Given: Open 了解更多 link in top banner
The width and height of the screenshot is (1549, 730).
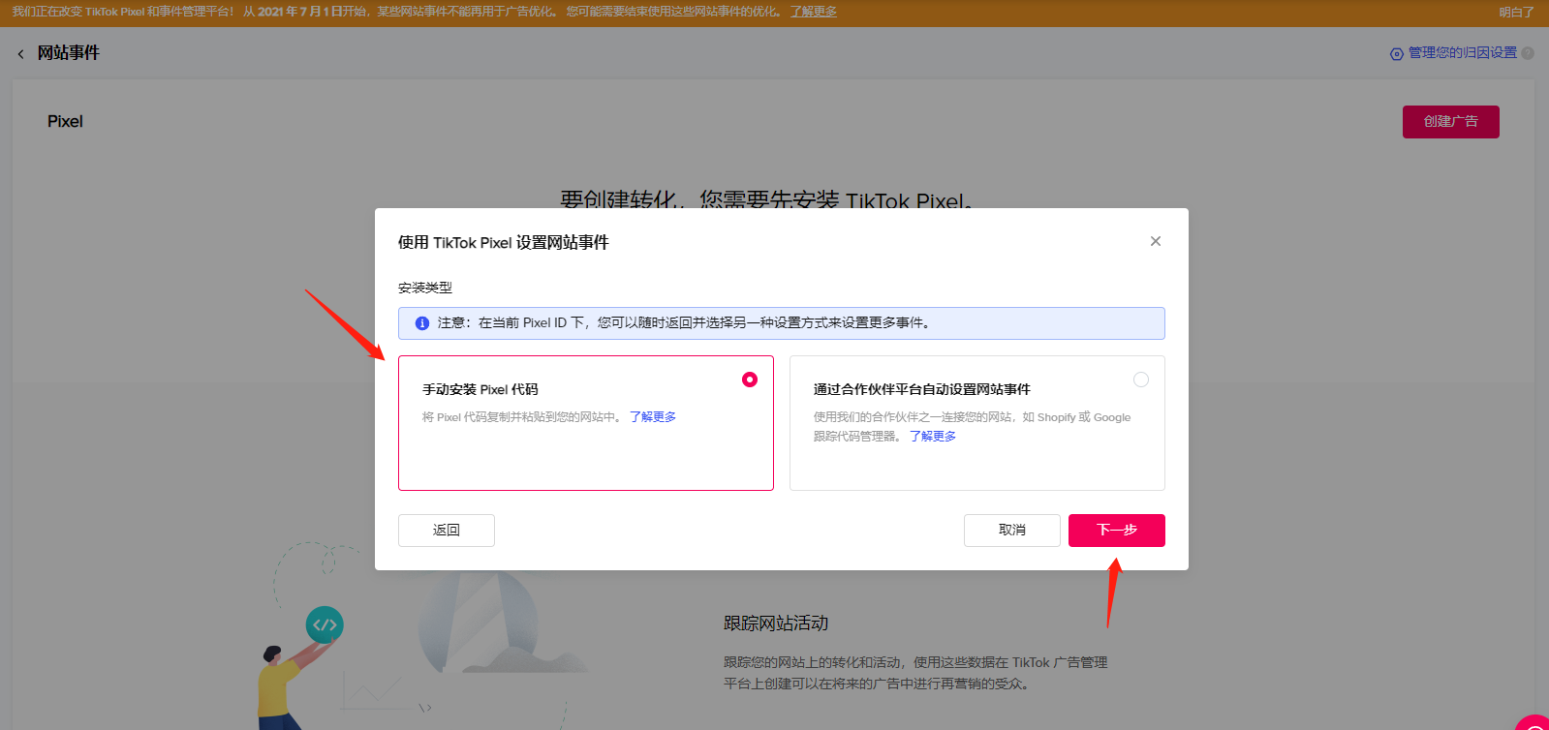Looking at the screenshot, I should tap(814, 12).
